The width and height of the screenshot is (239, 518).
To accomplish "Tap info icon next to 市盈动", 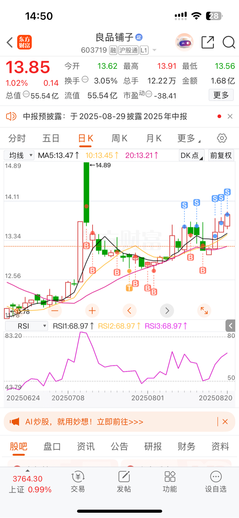I will coord(149,94).
